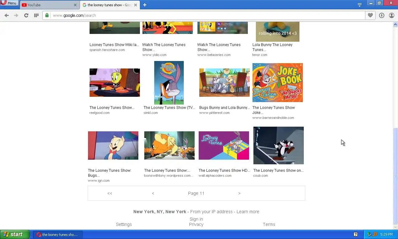
Task: Click the Sign in link
Action: coord(196,219)
